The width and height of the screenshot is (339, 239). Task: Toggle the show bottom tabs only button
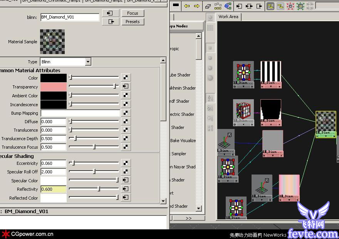(x=280, y=6)
